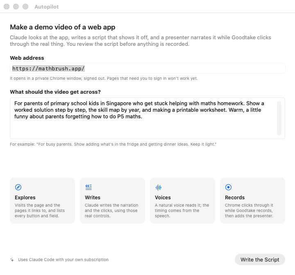Focus the Web address input field
This screenshot has width=295, height=275.
pos(147,68)
